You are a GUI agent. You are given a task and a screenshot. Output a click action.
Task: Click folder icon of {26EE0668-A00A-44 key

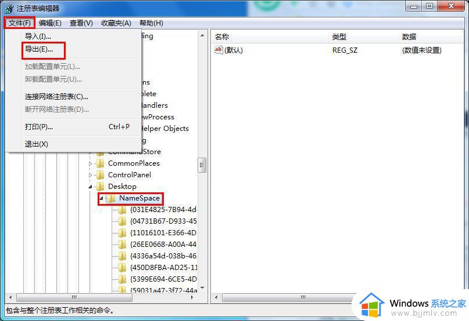point(122,245)
